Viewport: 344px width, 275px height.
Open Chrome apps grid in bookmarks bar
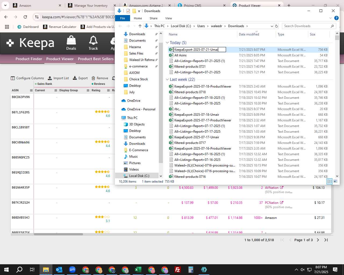click(7, 27)
